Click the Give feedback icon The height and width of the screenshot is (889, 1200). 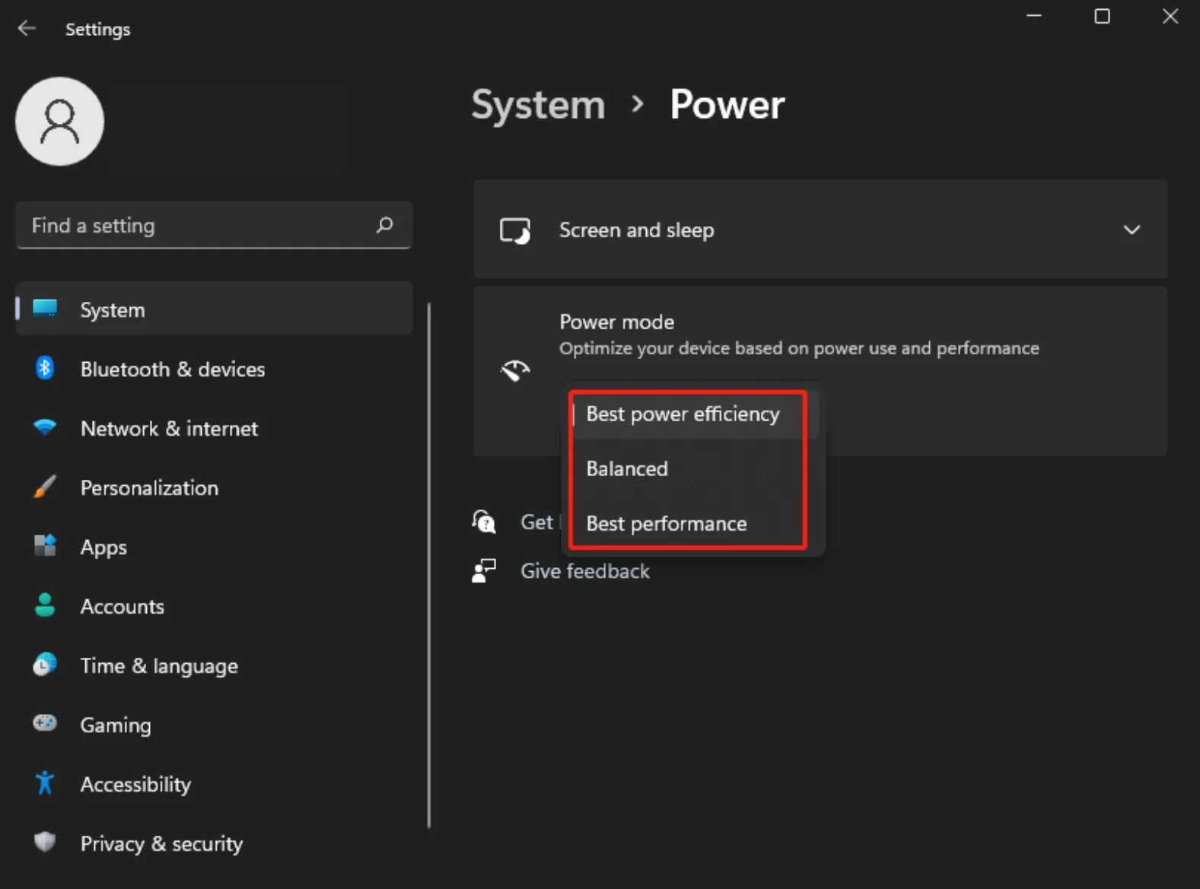(x=484, y=571)
